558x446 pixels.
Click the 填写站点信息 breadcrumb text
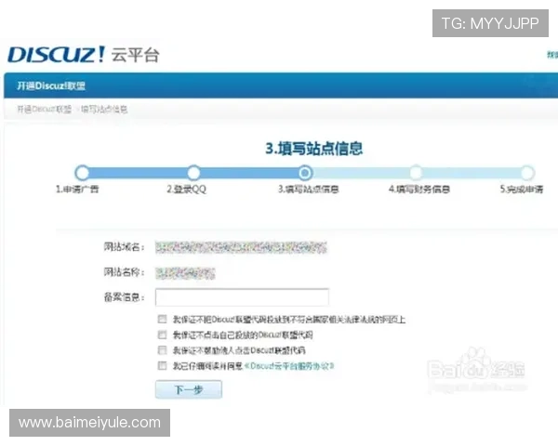[x=104, y=110]
